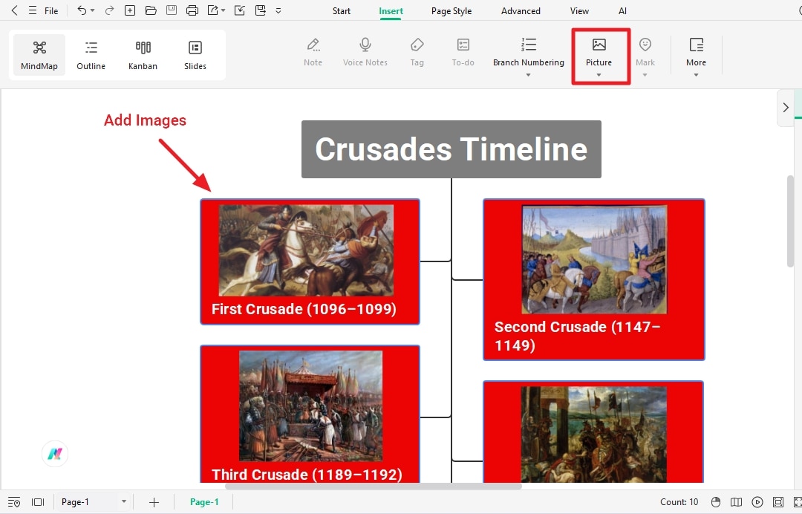Screen dimensions: 802x514
Task: Select the Third Crusade (1189–1192) text
Action: click(x=307, y=475)
